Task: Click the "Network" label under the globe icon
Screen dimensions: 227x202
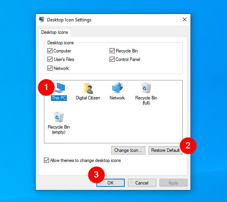Action: click(117, 98)
